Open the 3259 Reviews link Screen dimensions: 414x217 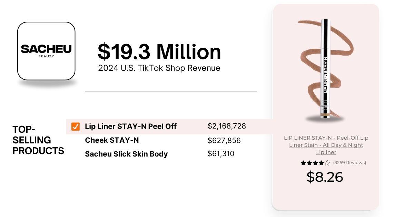point(349,162)
